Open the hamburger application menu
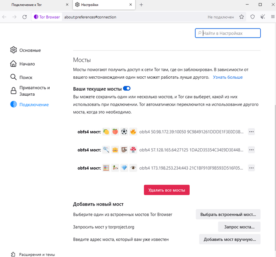Screen dimensions: 276x257 click(273, 17)
